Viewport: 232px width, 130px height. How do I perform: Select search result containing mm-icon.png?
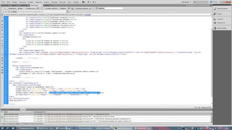pyautogui.click(x=107, y=114)
